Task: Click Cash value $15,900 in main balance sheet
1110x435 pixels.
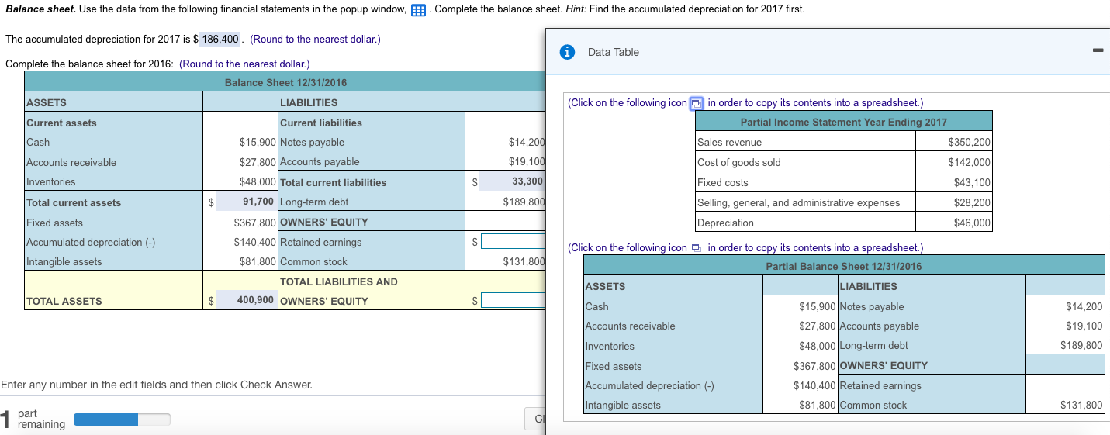Action: 258,142
